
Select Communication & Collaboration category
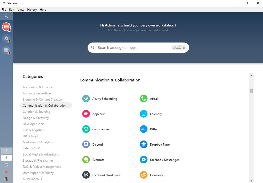(46, 105)
